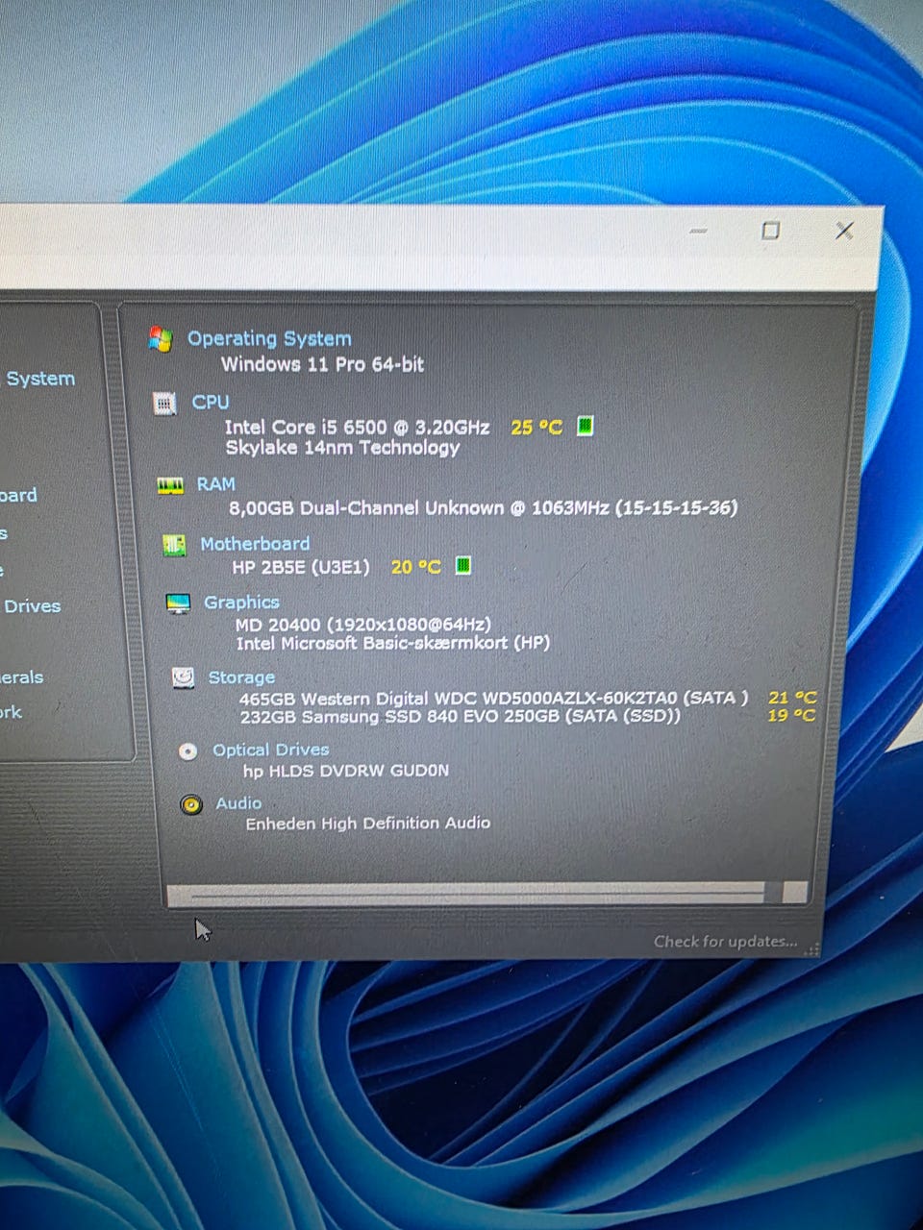Viewport: 923px width, 1230px height.
Task: Open the Motherboard section heading
Action: pyautogui.click(x=255, y=544)
